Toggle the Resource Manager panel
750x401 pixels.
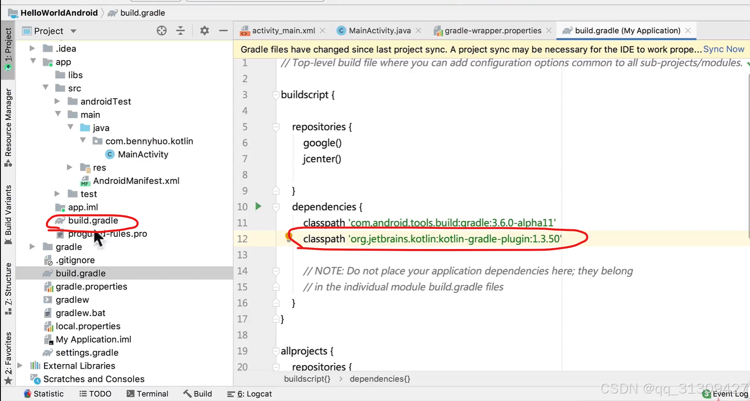[x=8, y=126]
